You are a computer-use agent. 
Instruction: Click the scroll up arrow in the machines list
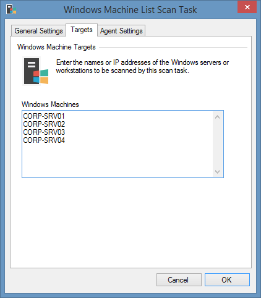tap(217, 117)
